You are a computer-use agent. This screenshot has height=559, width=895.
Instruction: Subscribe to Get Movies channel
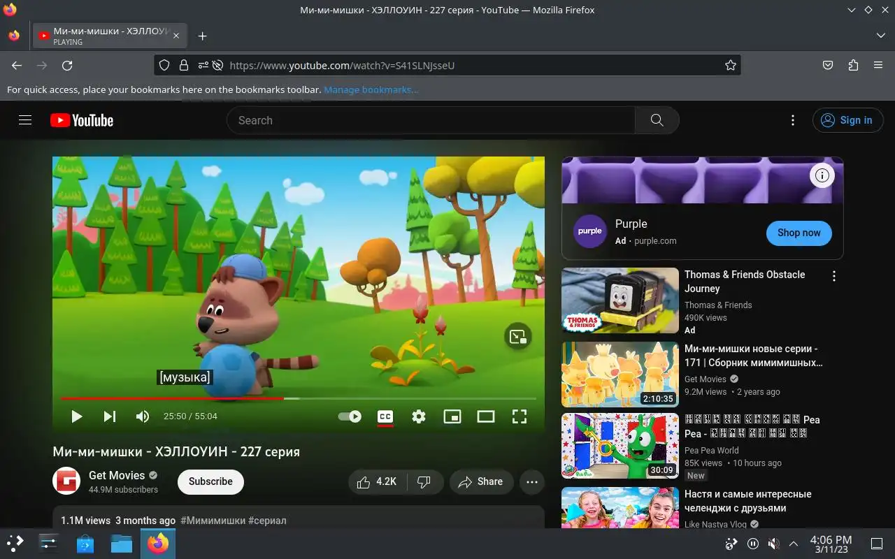210,481
